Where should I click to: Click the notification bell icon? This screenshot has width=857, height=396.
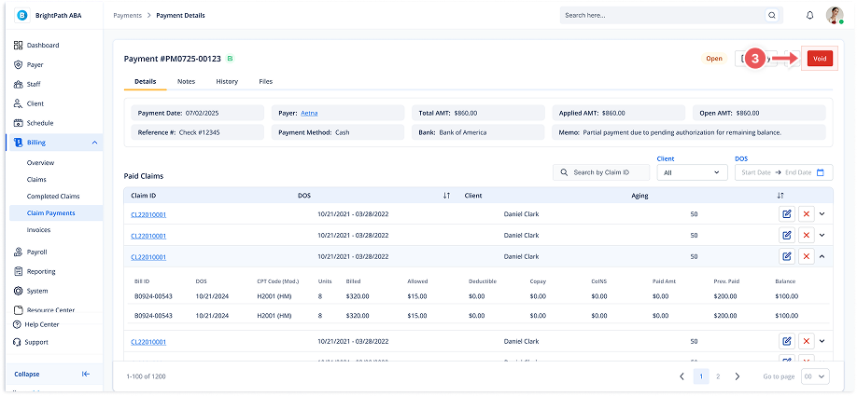809,16
